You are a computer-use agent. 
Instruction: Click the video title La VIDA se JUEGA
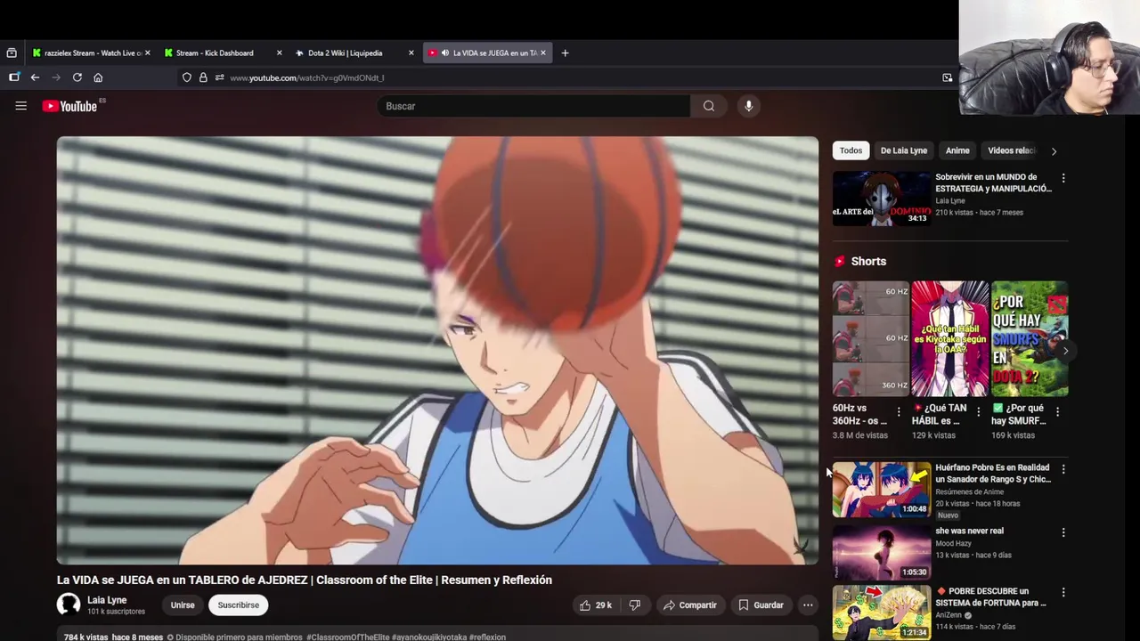(x=305, y=580)
